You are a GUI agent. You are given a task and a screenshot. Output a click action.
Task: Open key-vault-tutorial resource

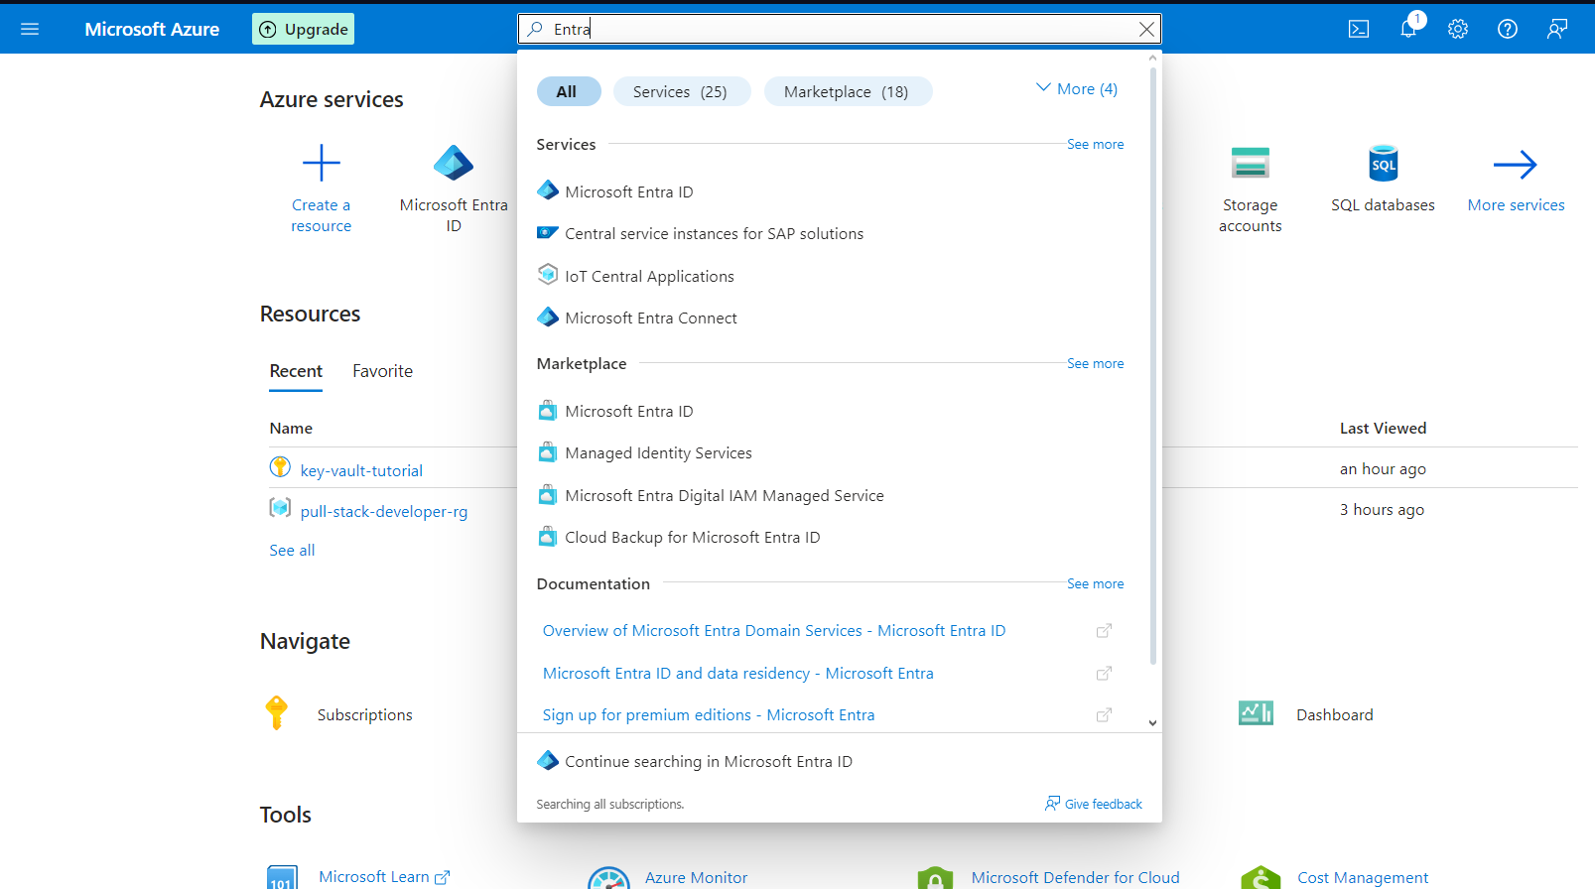pyautogui.click(x=361, y=470)
